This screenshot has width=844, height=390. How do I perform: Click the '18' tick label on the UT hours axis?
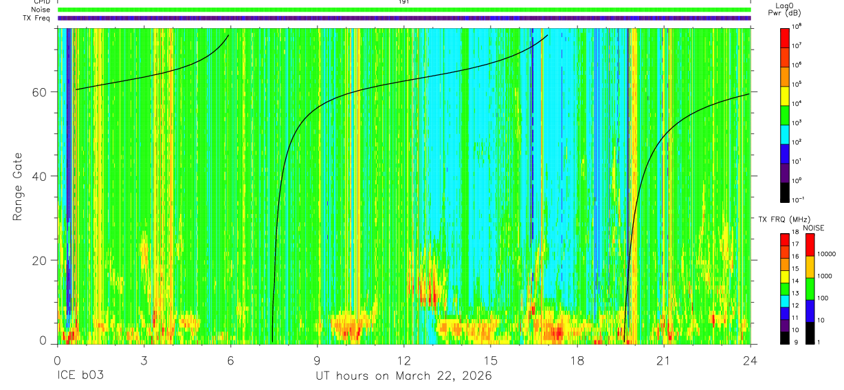coord(577,360)
